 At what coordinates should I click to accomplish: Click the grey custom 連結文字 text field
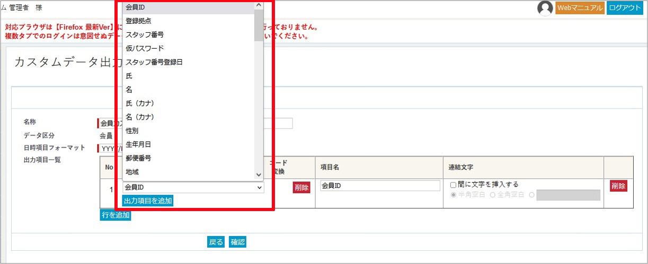[569, 195]
